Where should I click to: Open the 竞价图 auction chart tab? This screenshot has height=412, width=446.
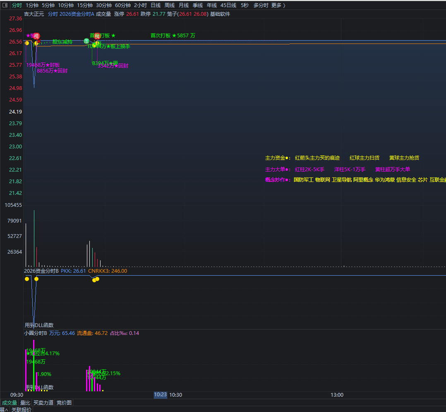click(x=64, y=402)
